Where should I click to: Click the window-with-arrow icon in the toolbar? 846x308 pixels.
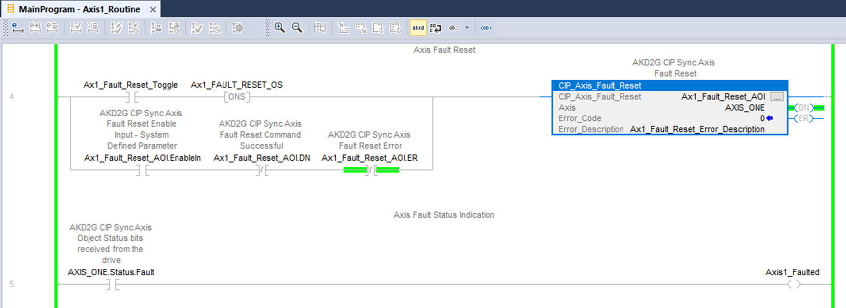[x=361, y=28]
